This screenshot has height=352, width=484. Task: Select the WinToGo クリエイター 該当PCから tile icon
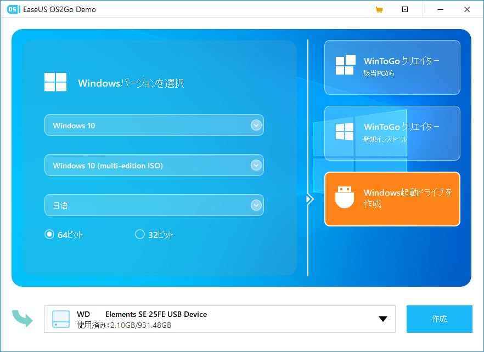[x=346, y=66]
